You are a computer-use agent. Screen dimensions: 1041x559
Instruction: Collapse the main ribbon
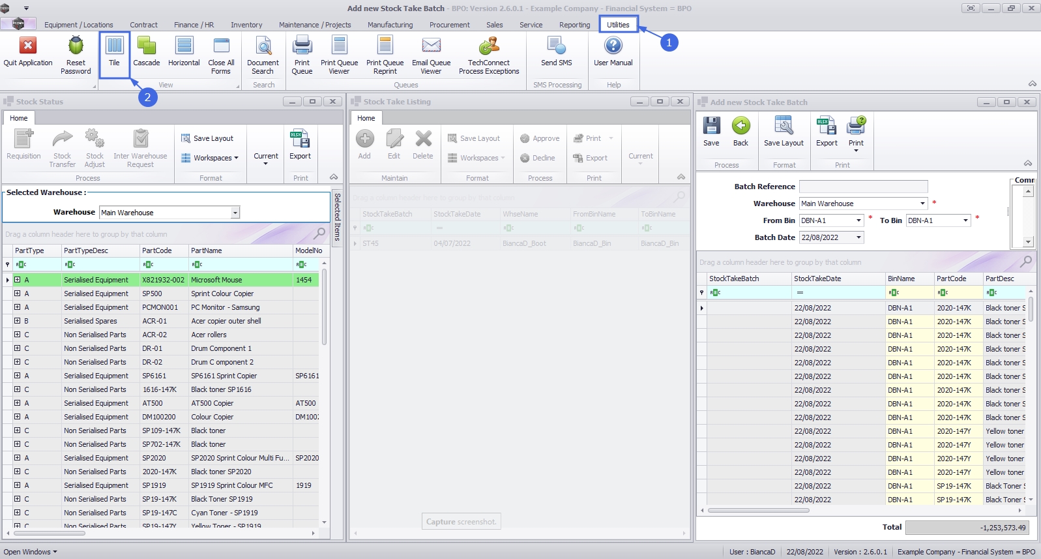coord(1032,84)
